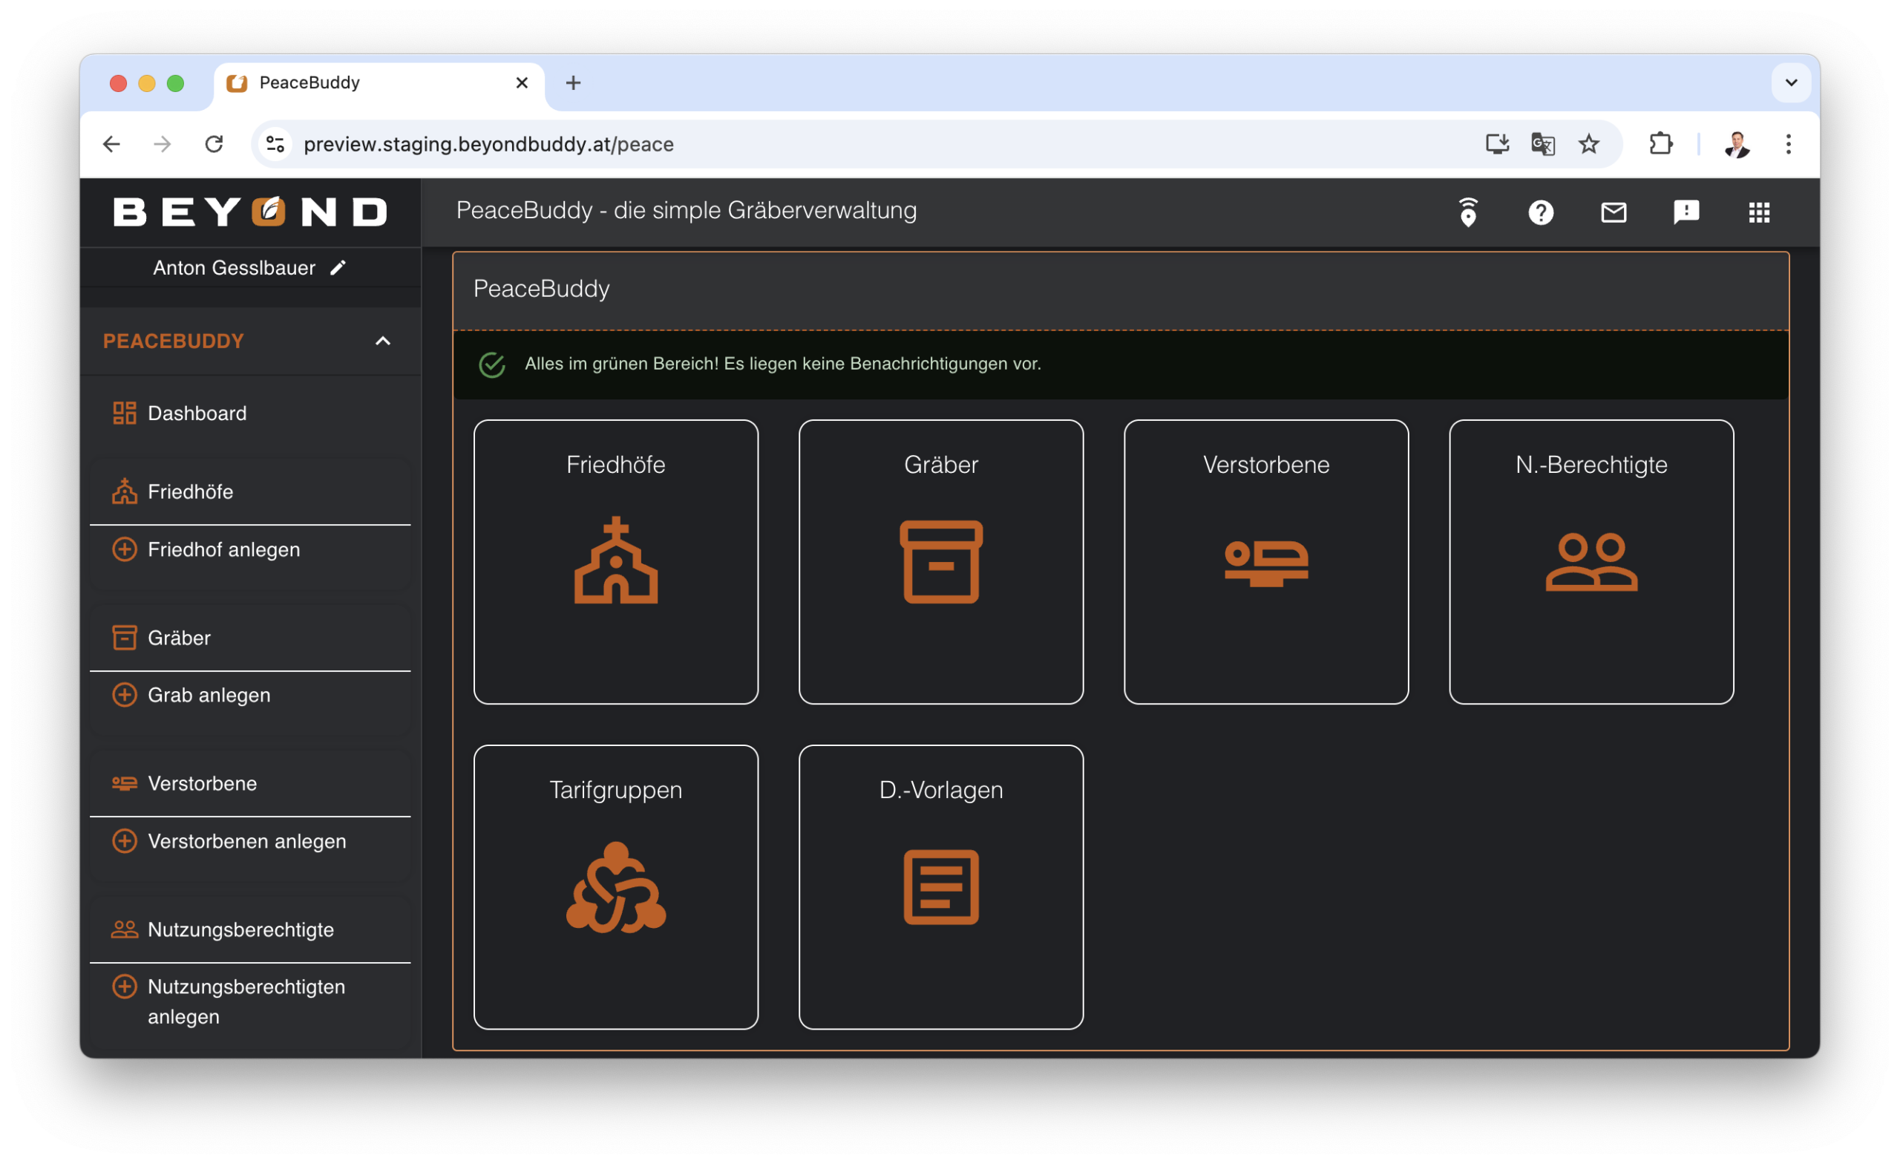This screenshot has width=1900, height=1164.
Task: Click the feedback speech bubble icon
Action: point(1686,212)
